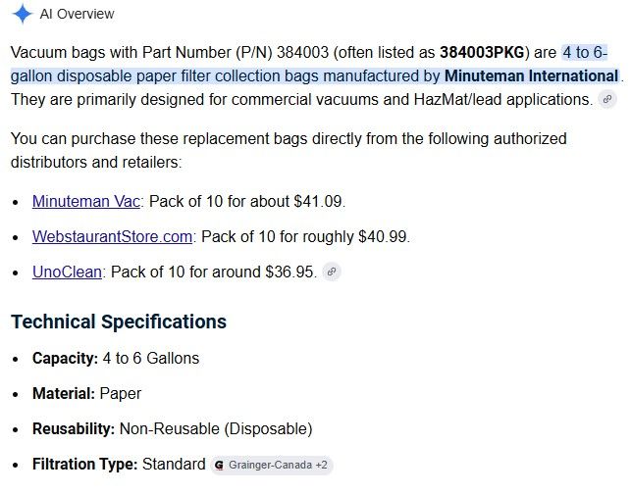
Task: Click the bold 384003PKG part number
Action: click(x=482, y=52)
